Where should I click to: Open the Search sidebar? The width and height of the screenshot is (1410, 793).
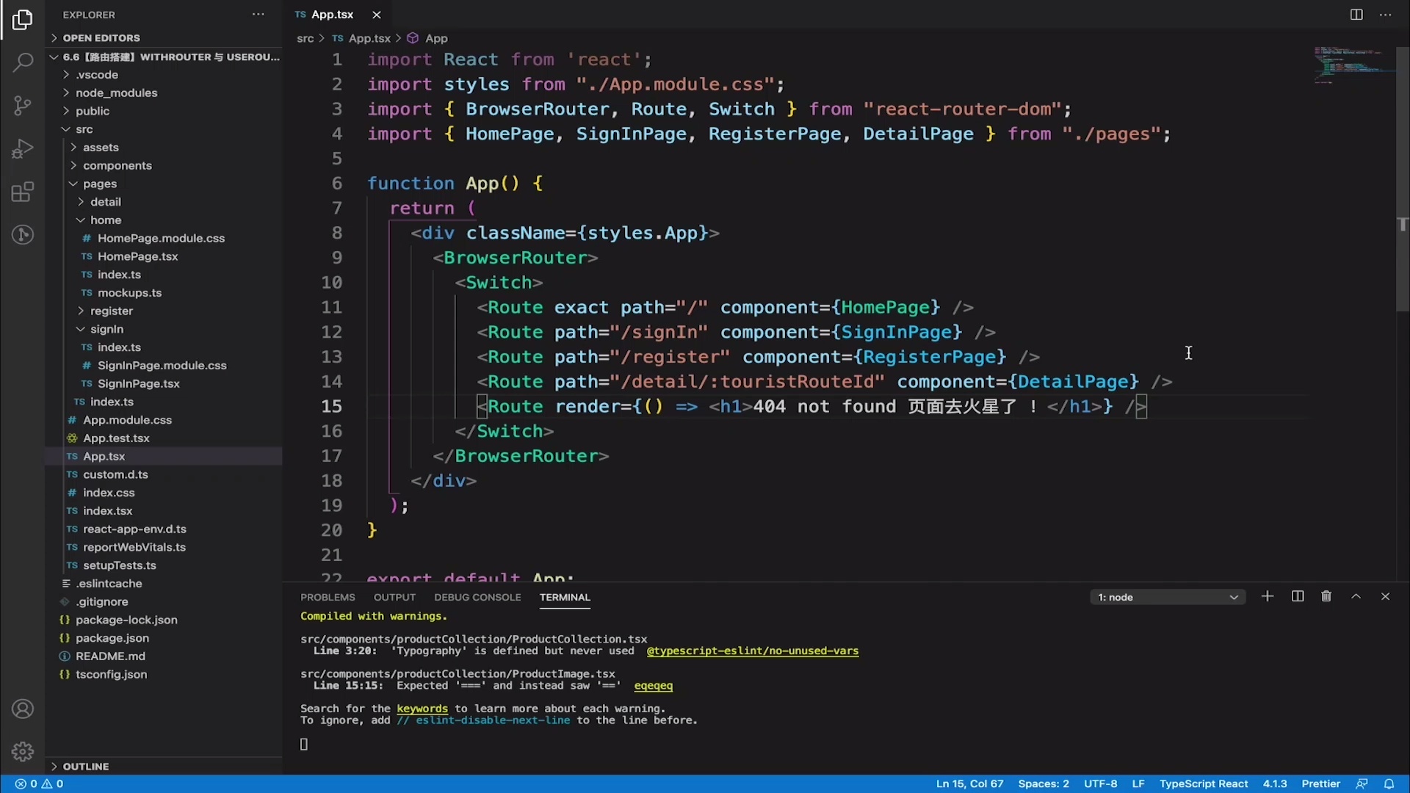click(22, 62)
